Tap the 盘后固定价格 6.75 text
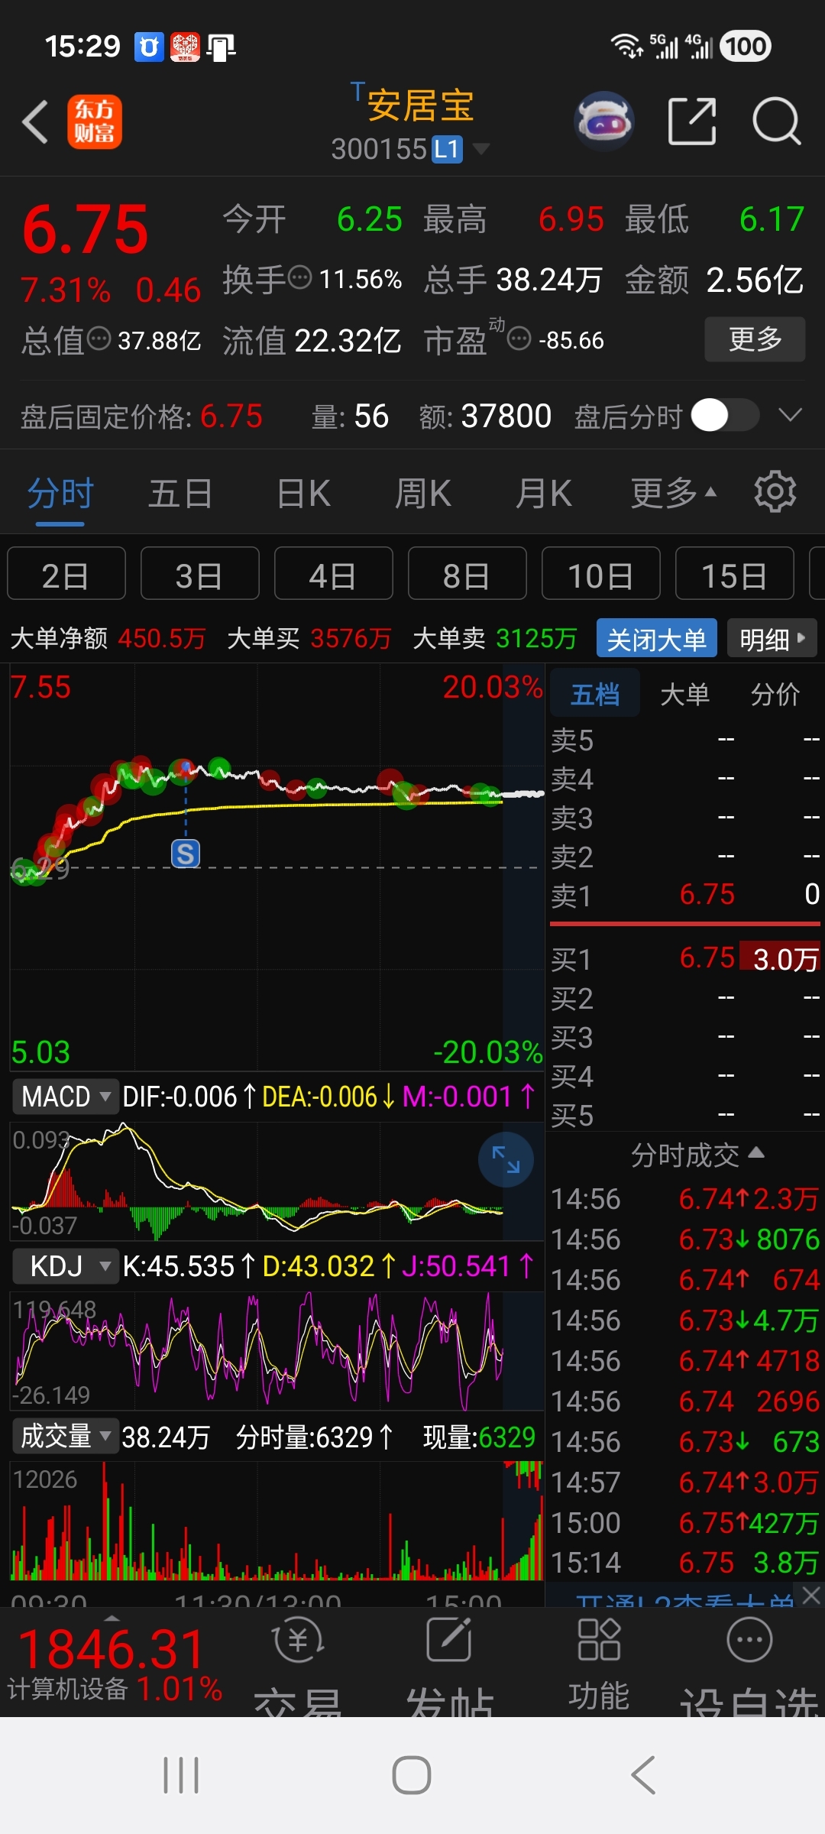The width and height of the screenshot is (825, 1834). 141,416
